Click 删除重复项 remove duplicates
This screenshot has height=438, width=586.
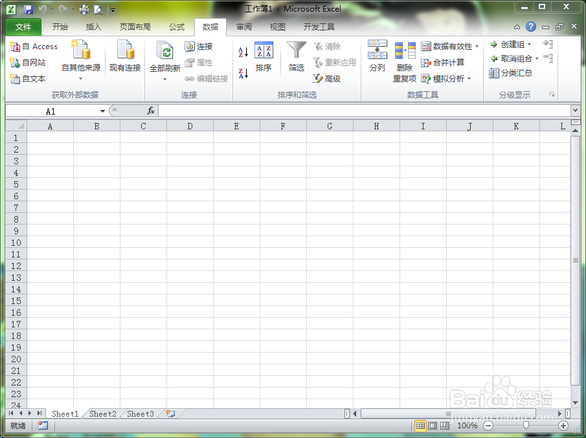[405, 62]
